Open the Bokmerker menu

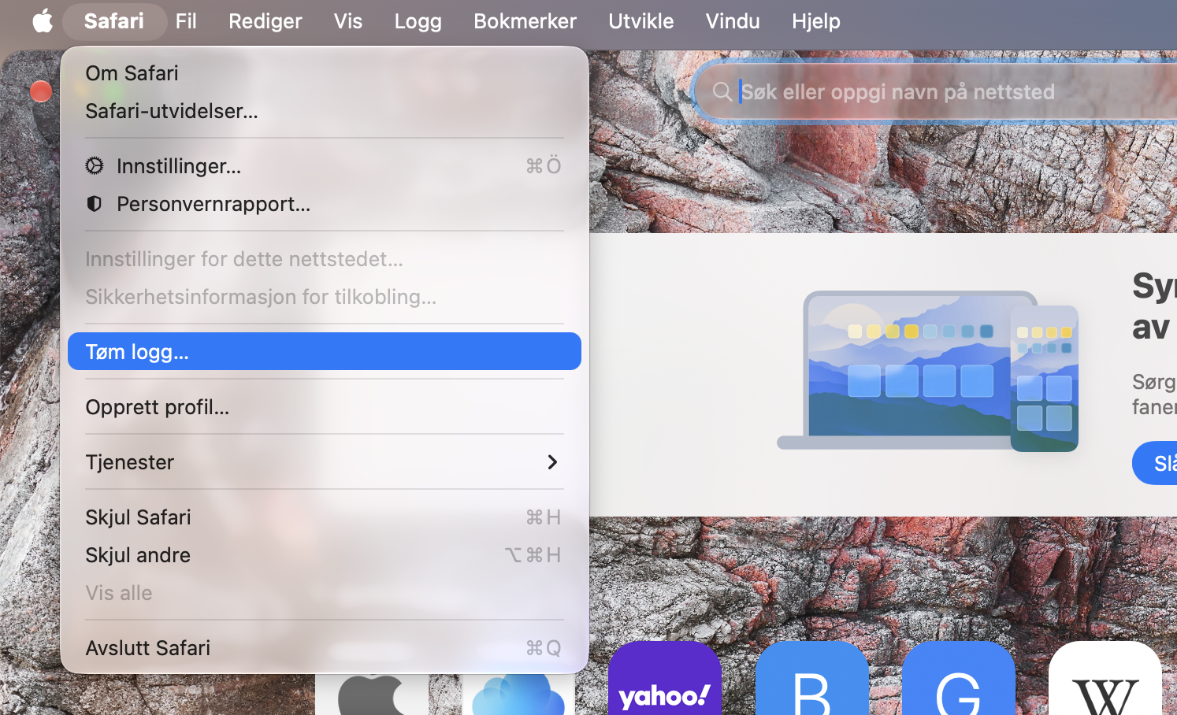[x=525, y=20]
